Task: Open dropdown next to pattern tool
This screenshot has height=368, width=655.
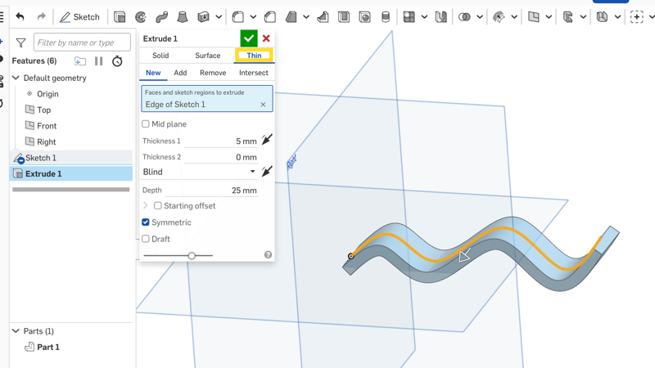Action: point(424,17)
